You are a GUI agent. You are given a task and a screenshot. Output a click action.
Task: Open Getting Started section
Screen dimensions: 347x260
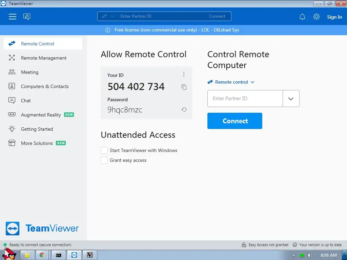pyautogui.click(x=43, y=129)
